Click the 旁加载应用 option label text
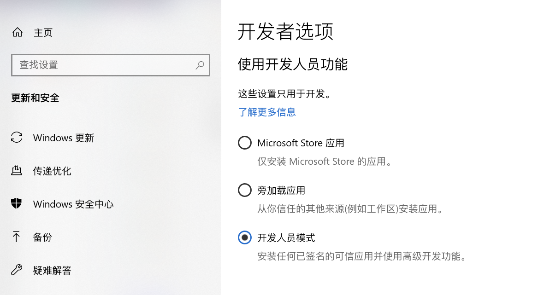Screen dimensions: 544x295 point(281,191)
